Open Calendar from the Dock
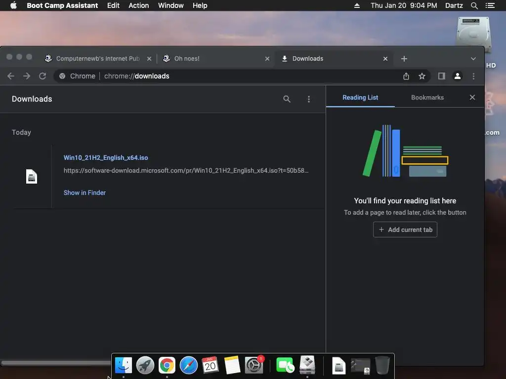The height and width of the screenshot is (379, 506). tap(210, 366)
